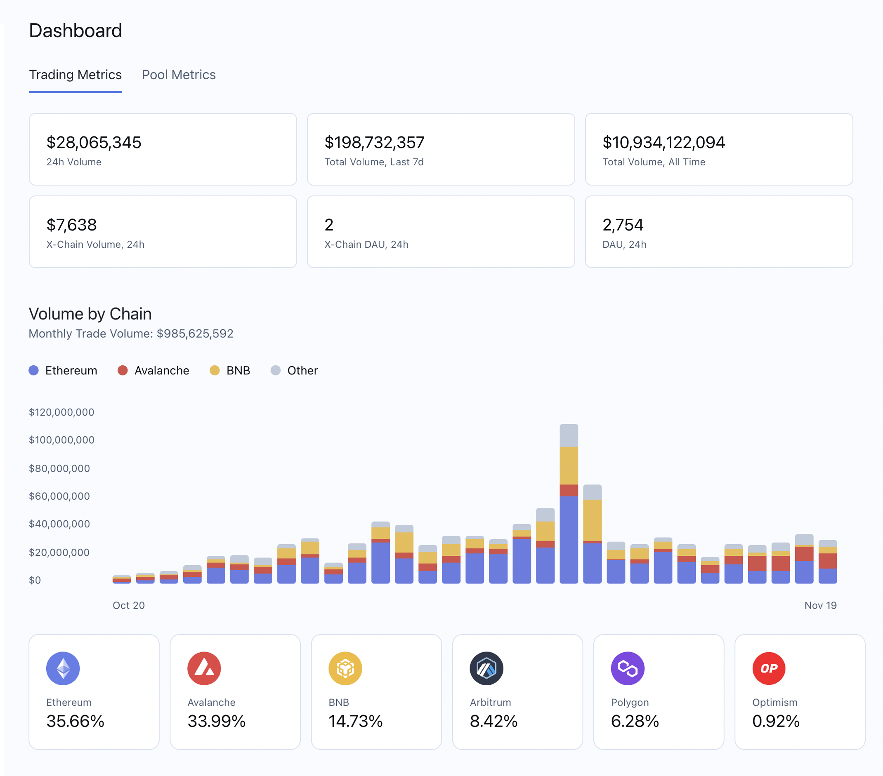The height and width of the screenshot is (776, 883).
Task: Click the Nov 19 axis date label
Action: [820, 605]
